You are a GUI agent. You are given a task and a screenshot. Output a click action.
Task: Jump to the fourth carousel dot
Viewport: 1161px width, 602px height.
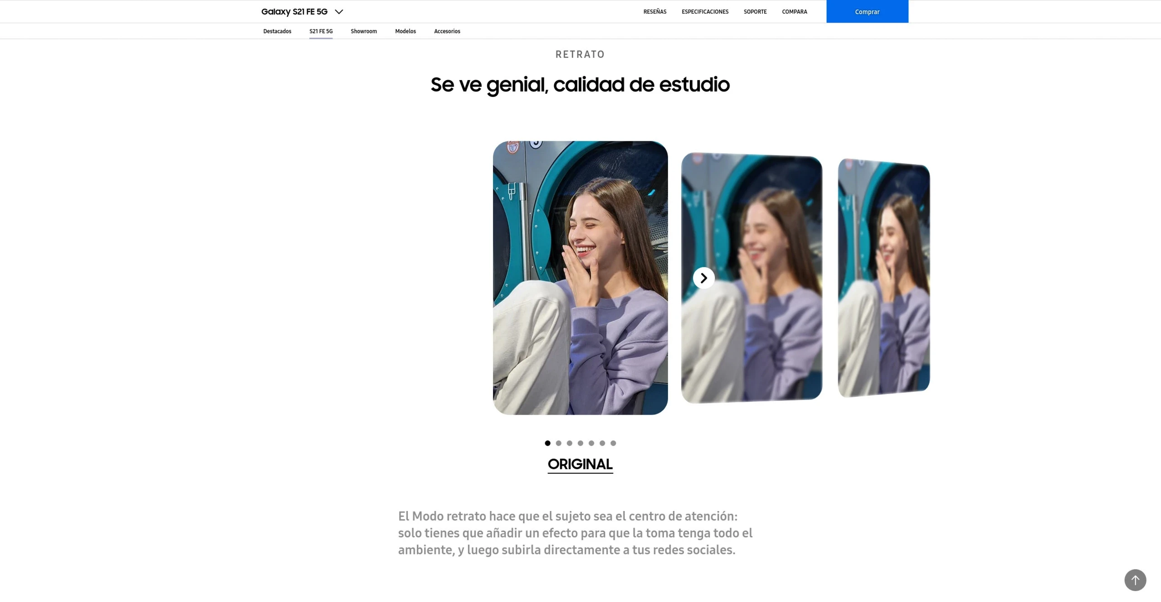tap(580, 443)
